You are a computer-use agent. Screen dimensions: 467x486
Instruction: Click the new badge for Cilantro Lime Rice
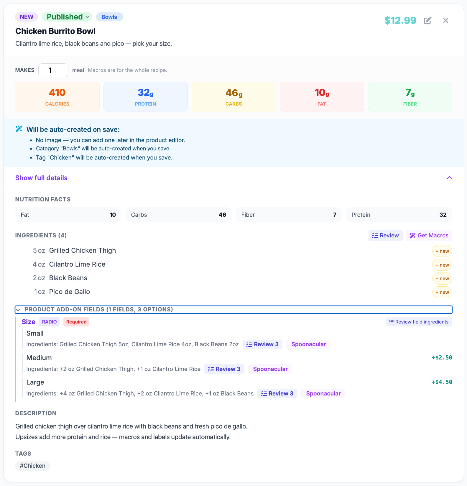442,265
